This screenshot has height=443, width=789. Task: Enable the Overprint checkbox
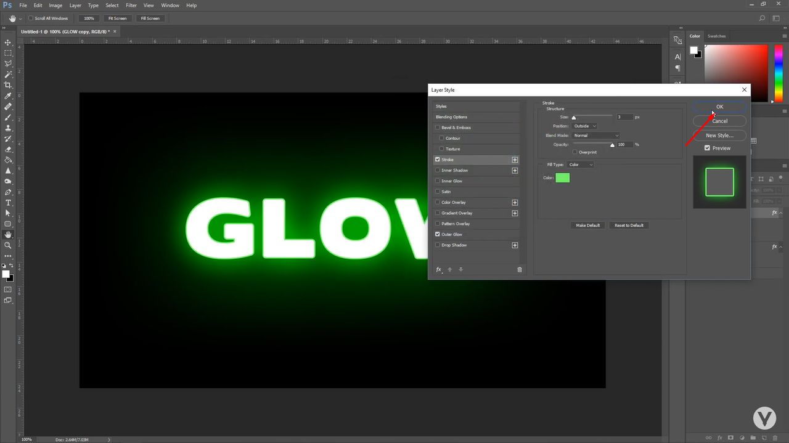pyautogui.click(x=575, y=152)
